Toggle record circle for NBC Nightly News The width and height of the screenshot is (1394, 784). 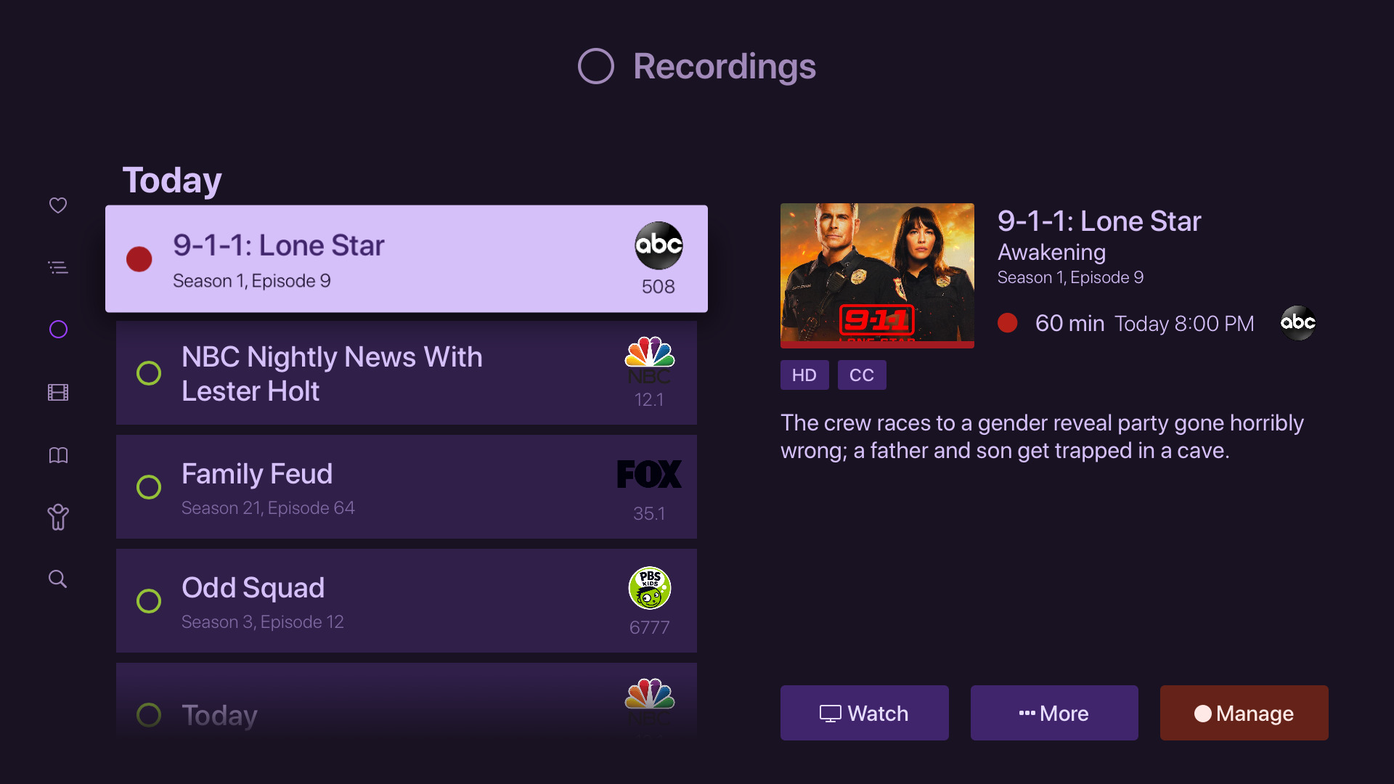149,373
